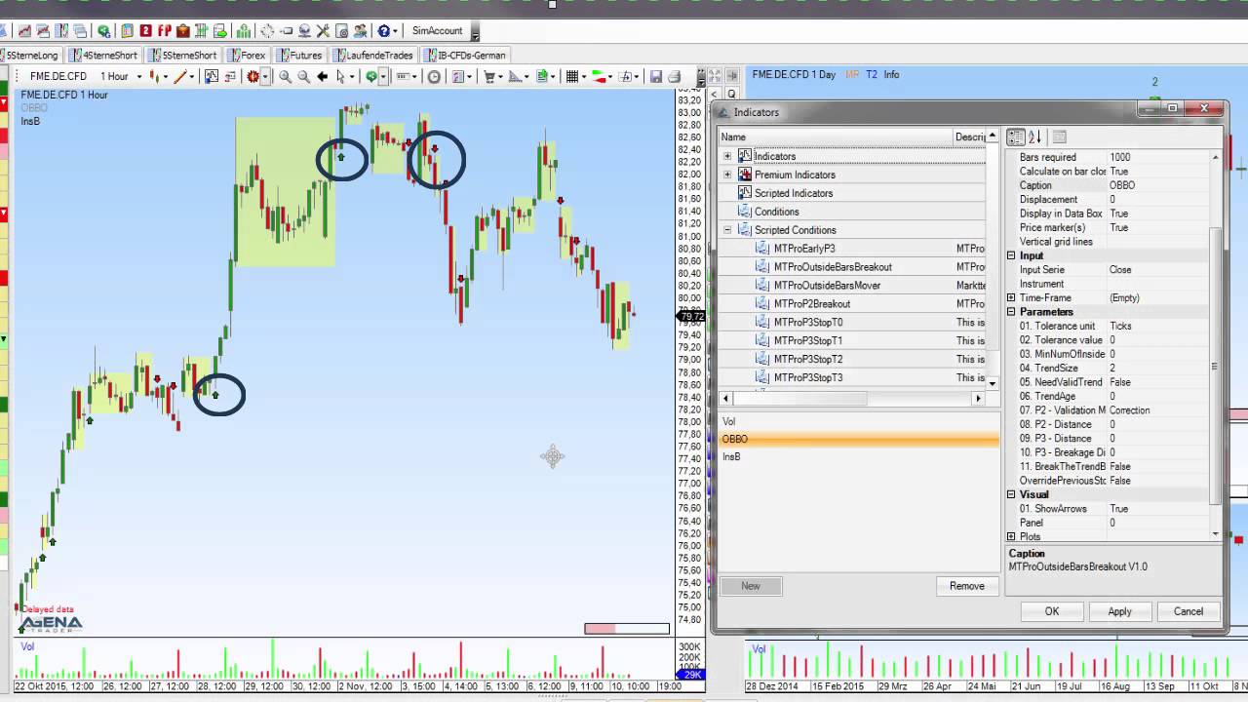
Task: Toggle BreakTheTrendB False value
Action: click(x=1159, y=467)
